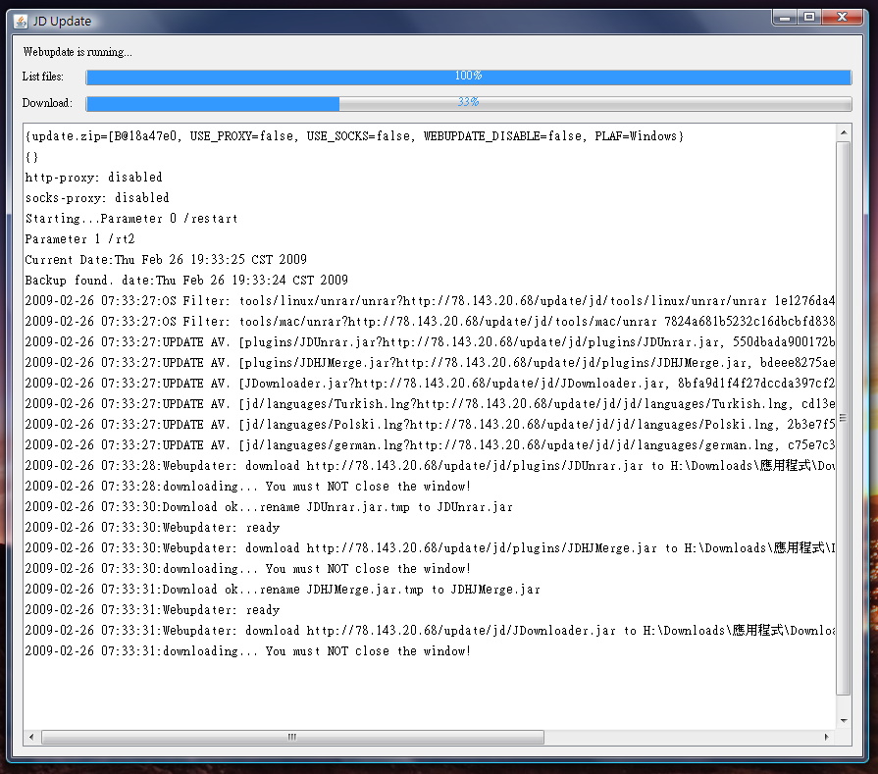Click the "http-proxy: disabled" log line
This screenshot has height=774, width=878.
coord(94,178)
